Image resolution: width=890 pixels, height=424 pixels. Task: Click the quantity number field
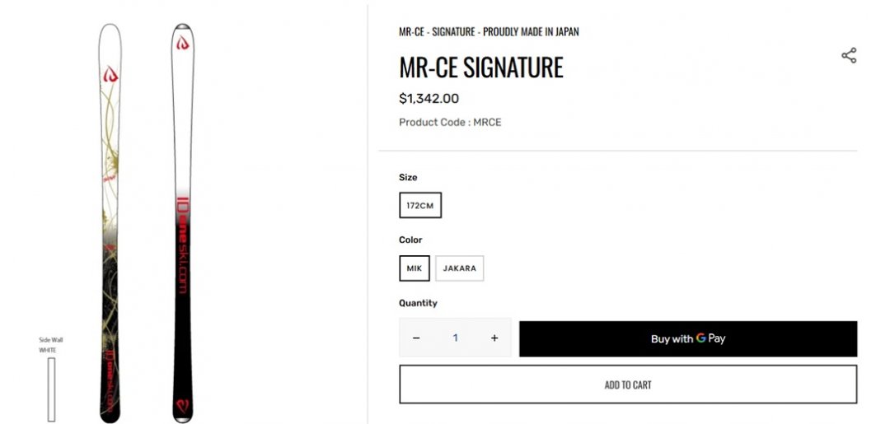pos(455,338)
